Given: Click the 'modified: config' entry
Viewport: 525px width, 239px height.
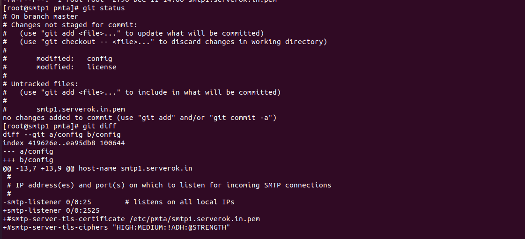Looking at the screenshot, I should tap(74, 59).
